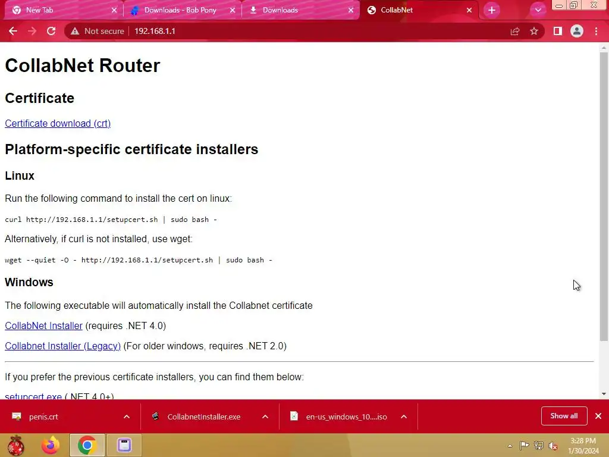The width and height of the screenshot is (609, 457).
Task: Open the en-us_windows_10 iso download
Action: tap(346, 417)
